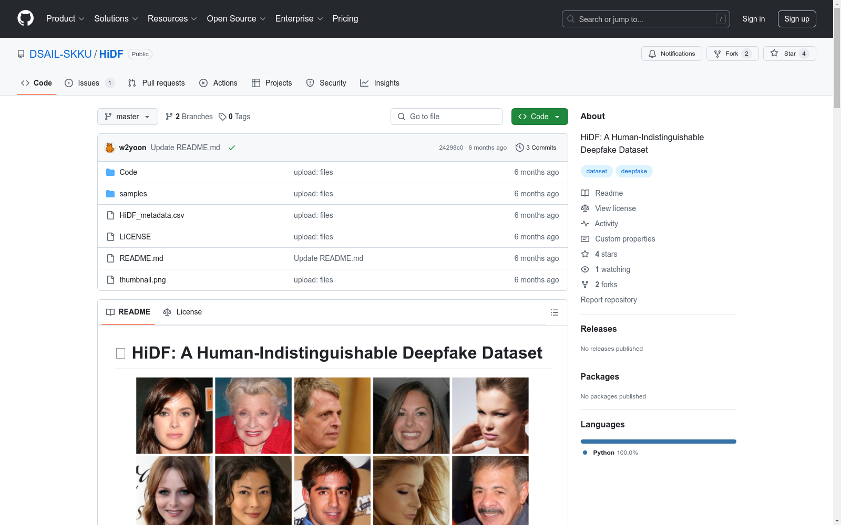The width and height of the screenshot is (841, 525).
Task: Click the Notifications bell button
Action: coord(671,54)
